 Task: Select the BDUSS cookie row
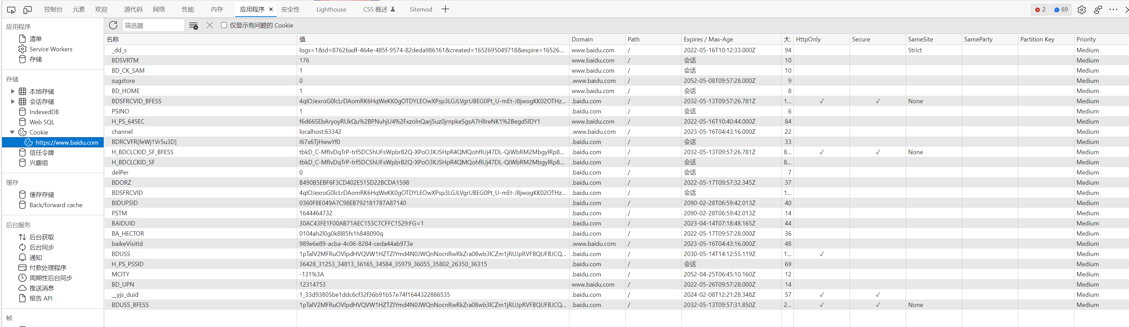click(x=617, y=254)
